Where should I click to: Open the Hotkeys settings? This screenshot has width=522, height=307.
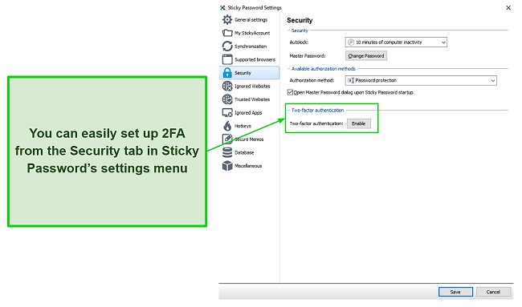249,126
